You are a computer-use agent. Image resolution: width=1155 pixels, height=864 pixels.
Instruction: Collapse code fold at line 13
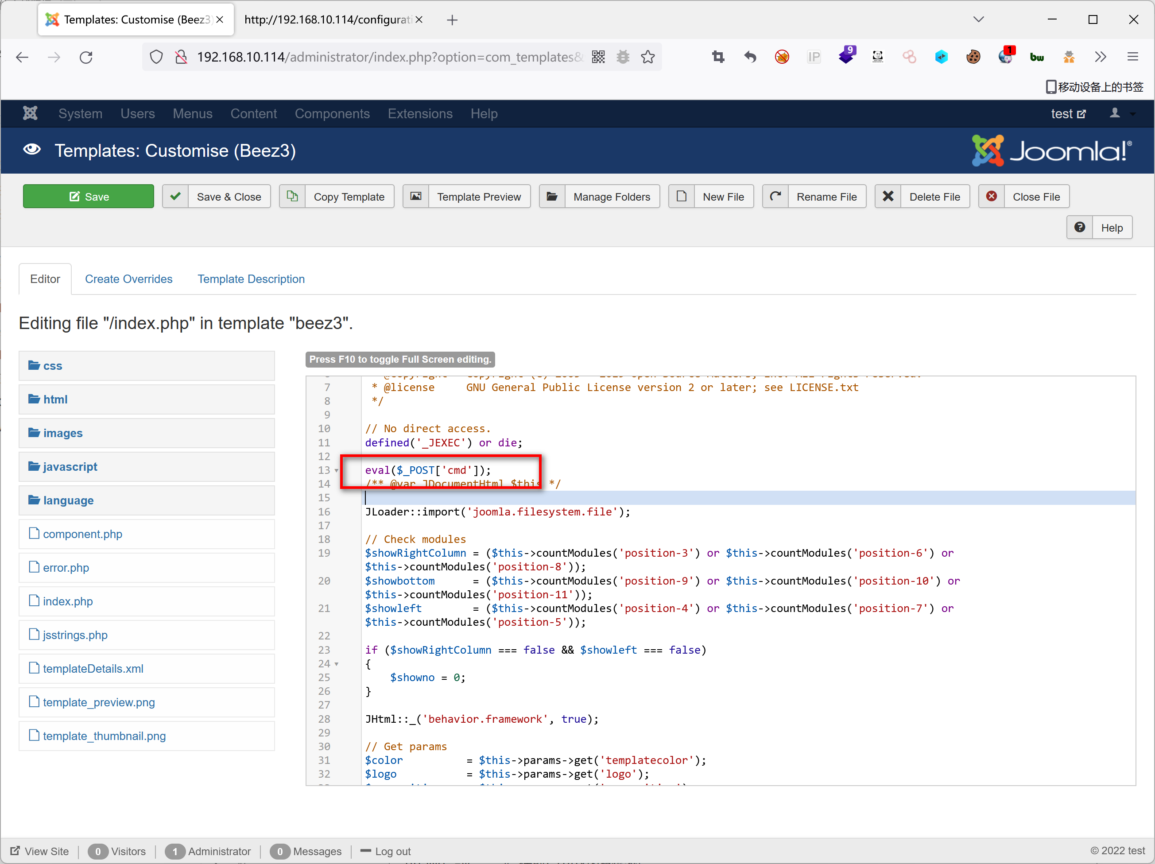coord(336,470)
